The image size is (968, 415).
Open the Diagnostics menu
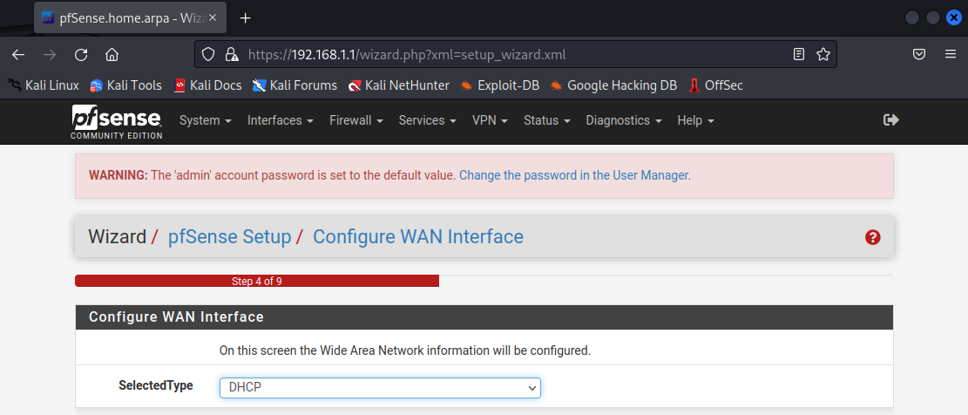[x=623, y=120]
